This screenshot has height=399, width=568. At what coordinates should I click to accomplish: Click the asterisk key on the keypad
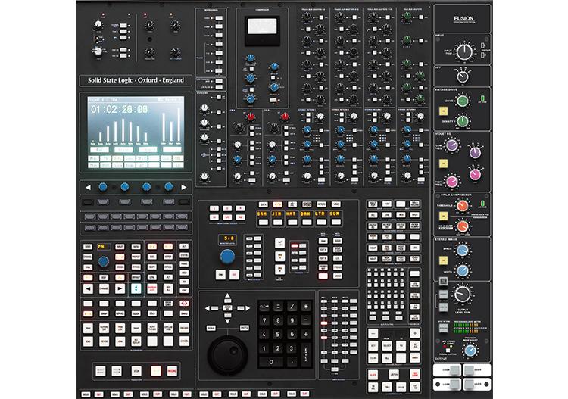[306, 307]
